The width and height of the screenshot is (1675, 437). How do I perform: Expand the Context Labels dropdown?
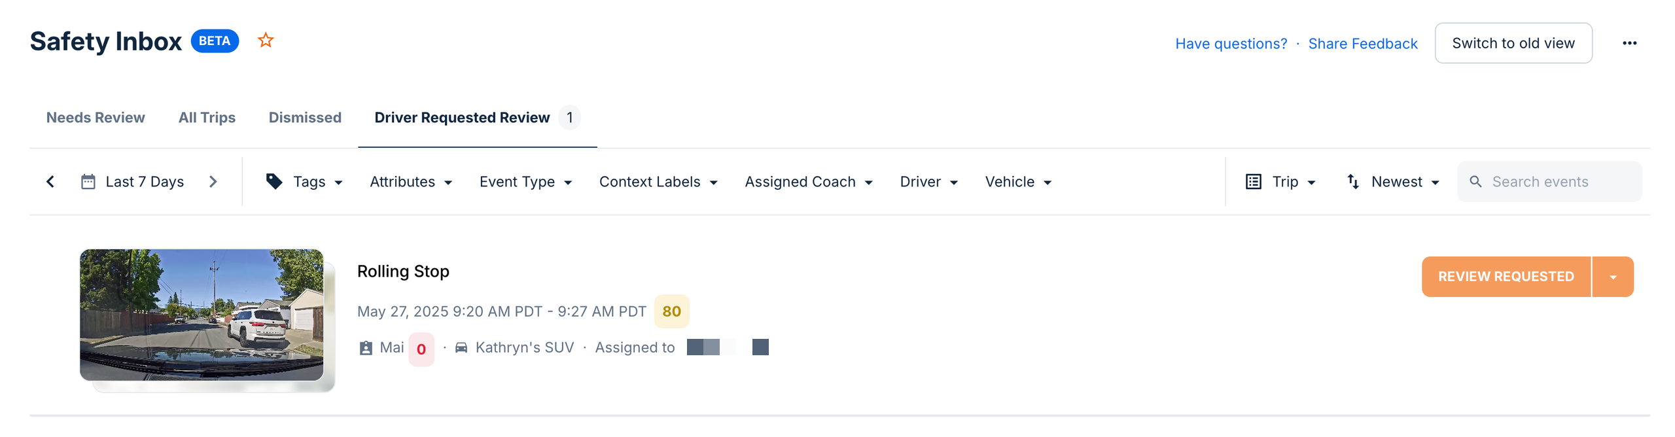tap(658, 182)
